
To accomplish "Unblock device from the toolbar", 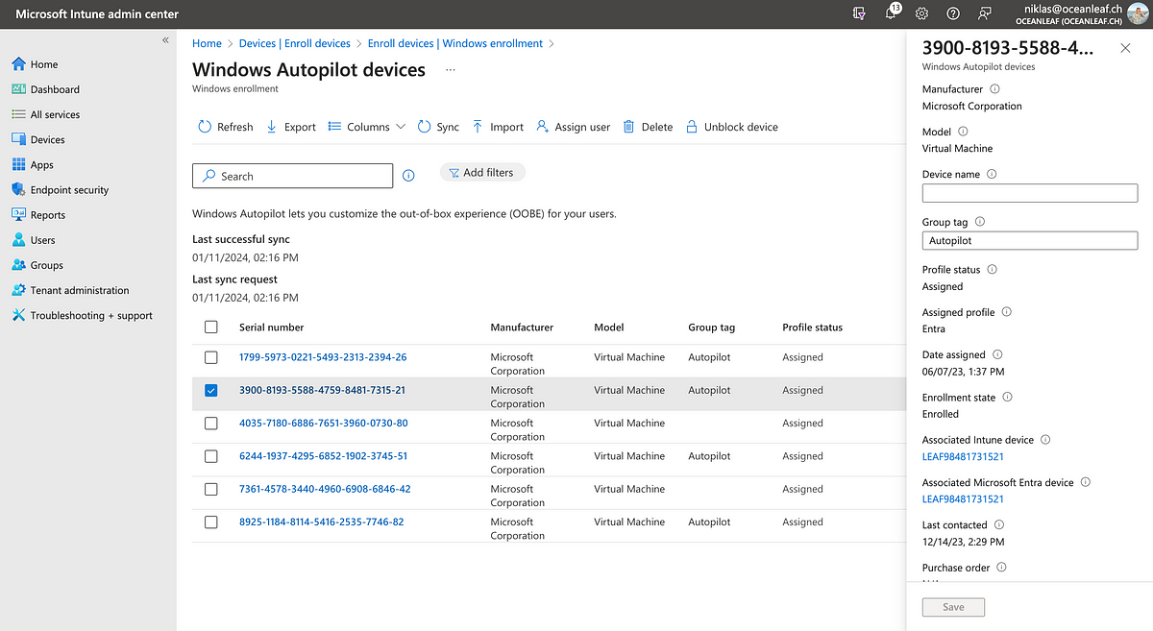I will (x=732, y=127).
